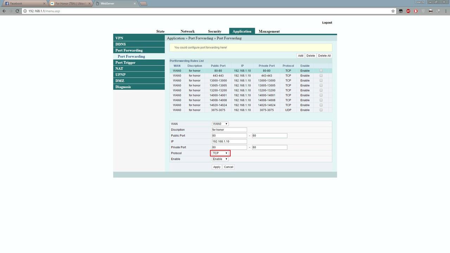The width and height of the screenshot is (450, 253).
Task: Click the red hand AdBlock extension icon
Action: [416, 11]
